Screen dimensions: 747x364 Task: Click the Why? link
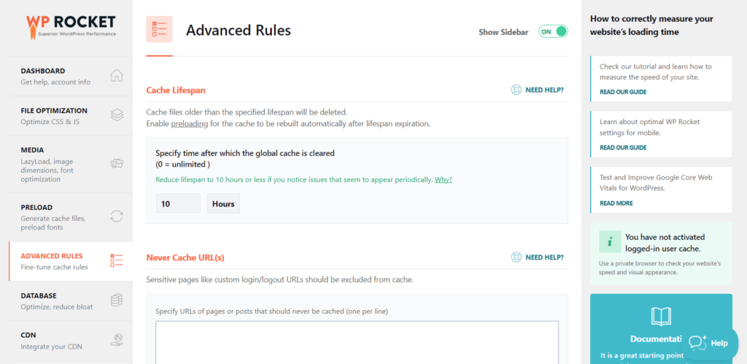(443, 179)
